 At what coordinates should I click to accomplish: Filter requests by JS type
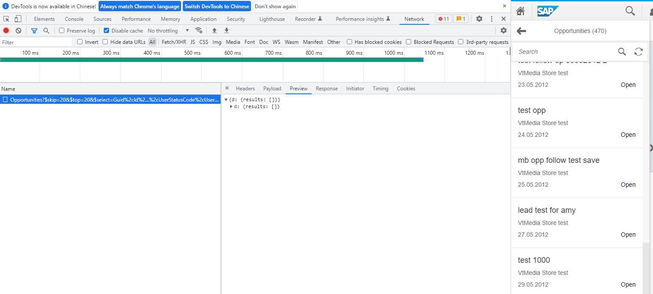(193, 42)
